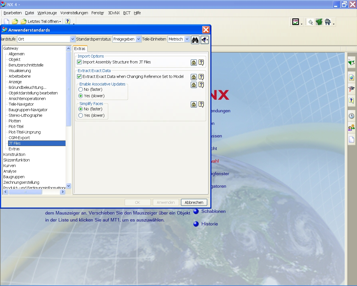
Task: Select 'No (faster)' under Simplify Faces
Action: tap(81, 109)
